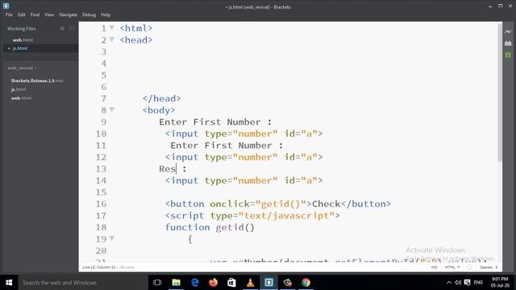The height and width of the screenshot is (290, 516).
Task: Click 'Enter First Number' on line 9
Action: [x=210, y=122]
